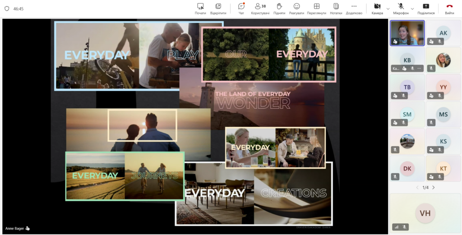Go to next participants page arrow
The width and height of the screenshot is (462, 235).
click(x=434, y=187)
